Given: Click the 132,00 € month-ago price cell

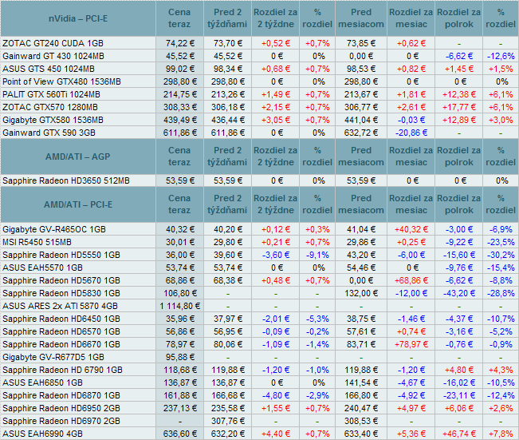Looking at the screenshot, I should click(x=361, y=293).
